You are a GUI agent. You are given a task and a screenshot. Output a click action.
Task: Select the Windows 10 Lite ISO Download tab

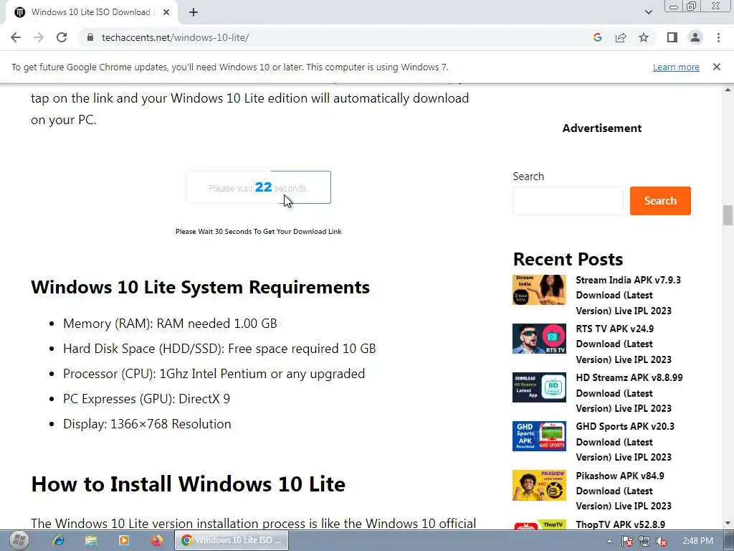point(91,13)
